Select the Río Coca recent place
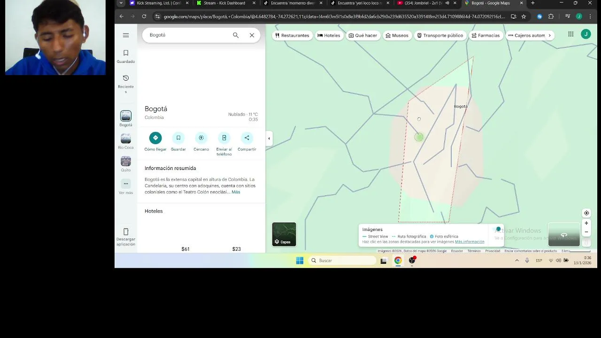This screenshot has width=601, height=338. tap(126, 141)
